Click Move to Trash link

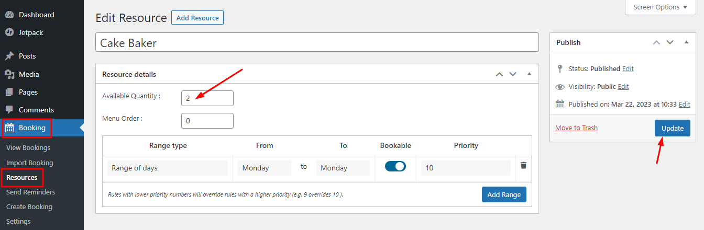point(576,128)
